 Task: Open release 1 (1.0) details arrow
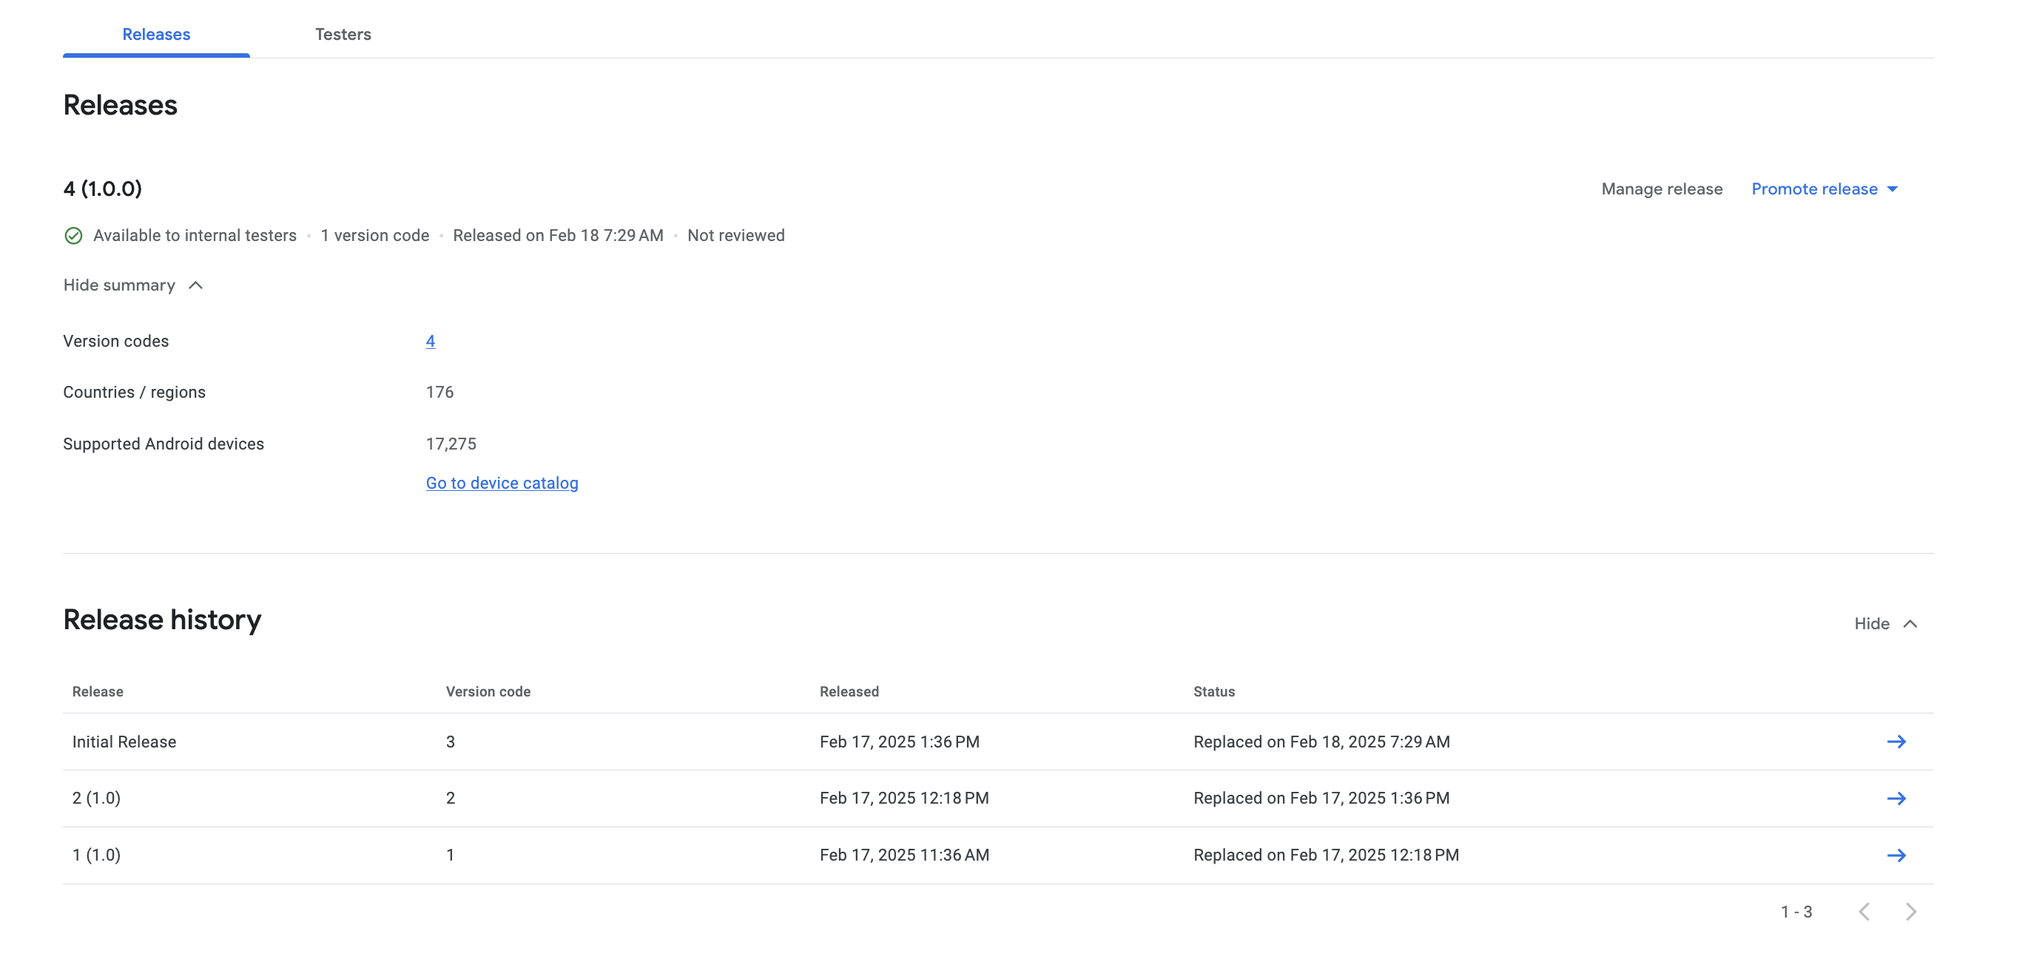click(1895, 855)
